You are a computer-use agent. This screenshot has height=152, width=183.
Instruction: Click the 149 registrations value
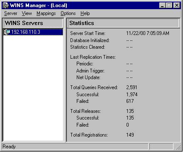coord(130,135)
